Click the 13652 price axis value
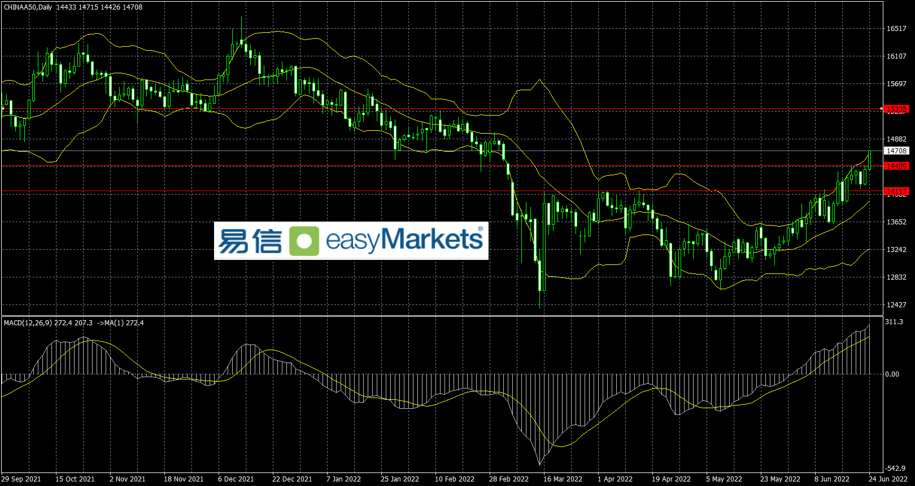 pyautogui.click(x=896, y=222)
